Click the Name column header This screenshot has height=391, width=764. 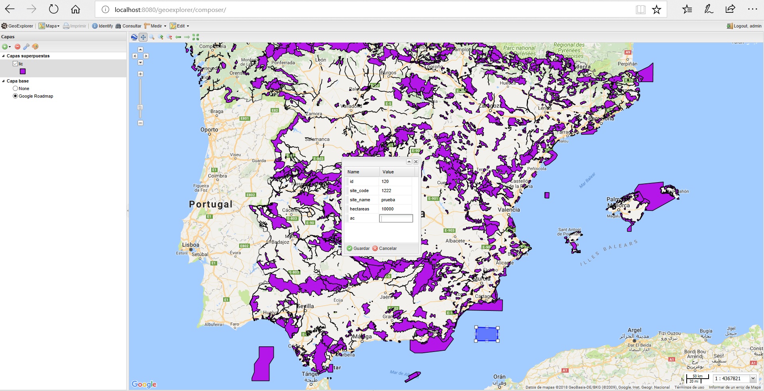pyautogui.click(x=362, y=172)
